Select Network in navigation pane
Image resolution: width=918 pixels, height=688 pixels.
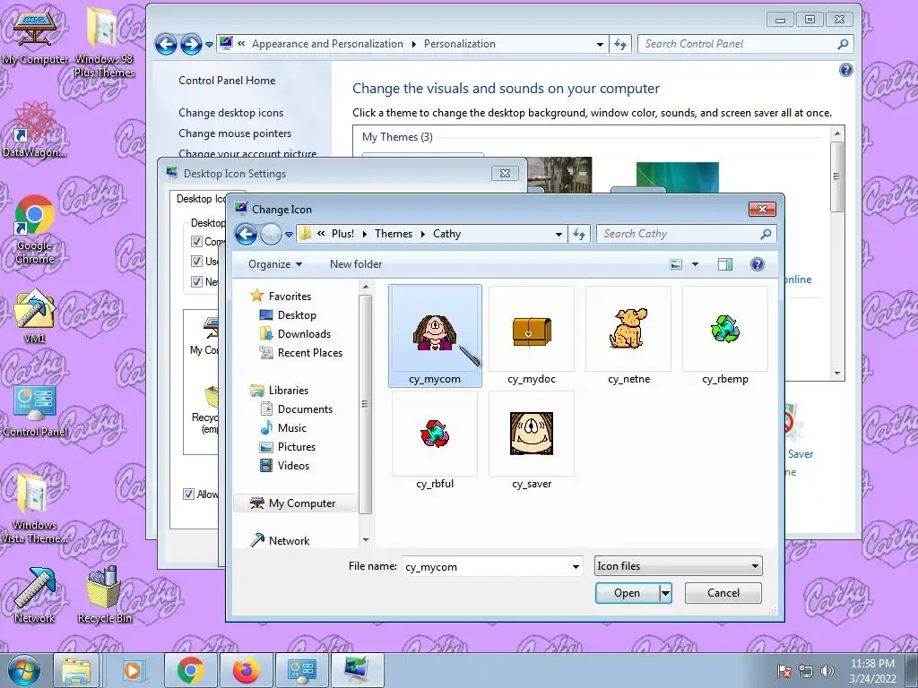click(289, 540)
